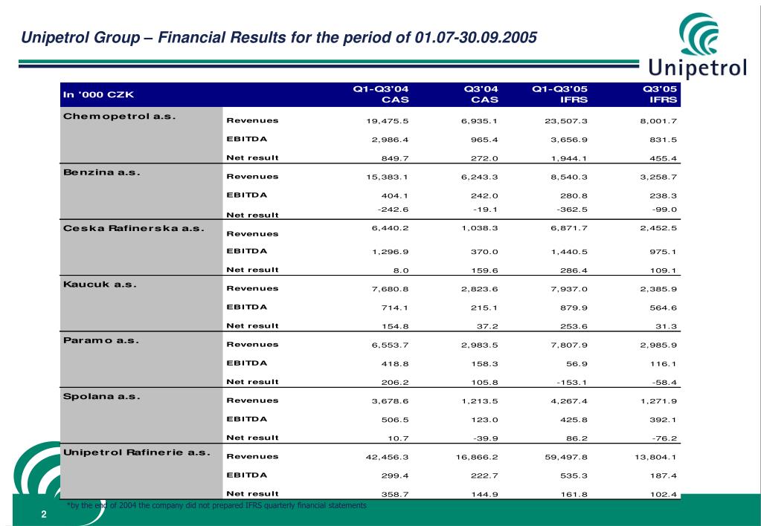
Task: Click the slide page number 2
Action: click(x=44, y=514)
